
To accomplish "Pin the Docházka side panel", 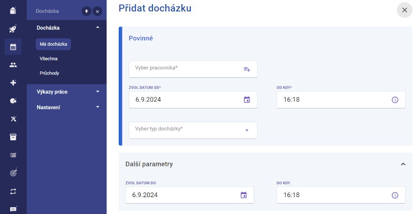I will coord(87,11).
